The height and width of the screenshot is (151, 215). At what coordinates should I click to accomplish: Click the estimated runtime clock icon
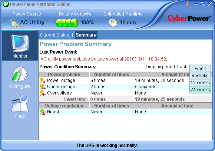[x=113, y=23]
